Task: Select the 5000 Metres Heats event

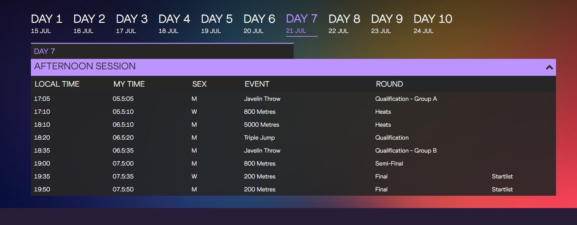Action: [261, 125]
